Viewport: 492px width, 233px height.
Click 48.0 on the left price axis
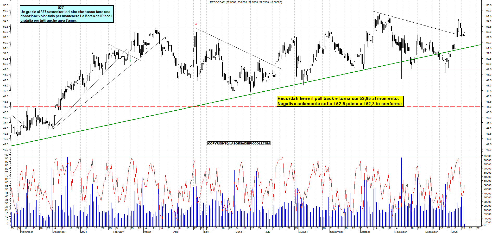tap(6, 85)
